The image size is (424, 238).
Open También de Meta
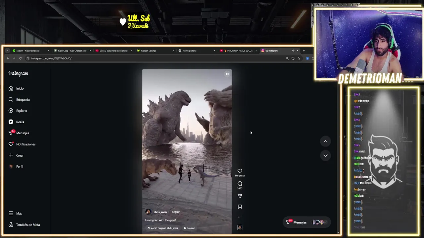pyautogui.click(x=25, y=225)
